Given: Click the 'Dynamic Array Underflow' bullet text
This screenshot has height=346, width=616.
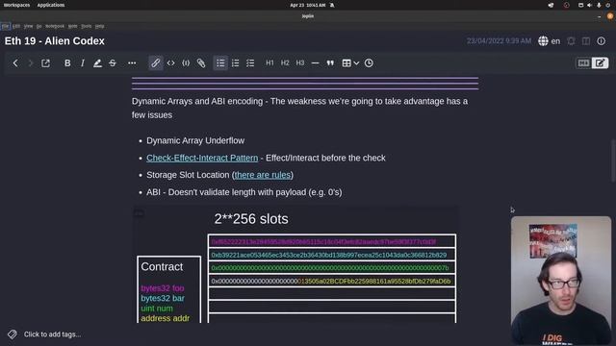Looking at the screenshot, I should [195, 140].
